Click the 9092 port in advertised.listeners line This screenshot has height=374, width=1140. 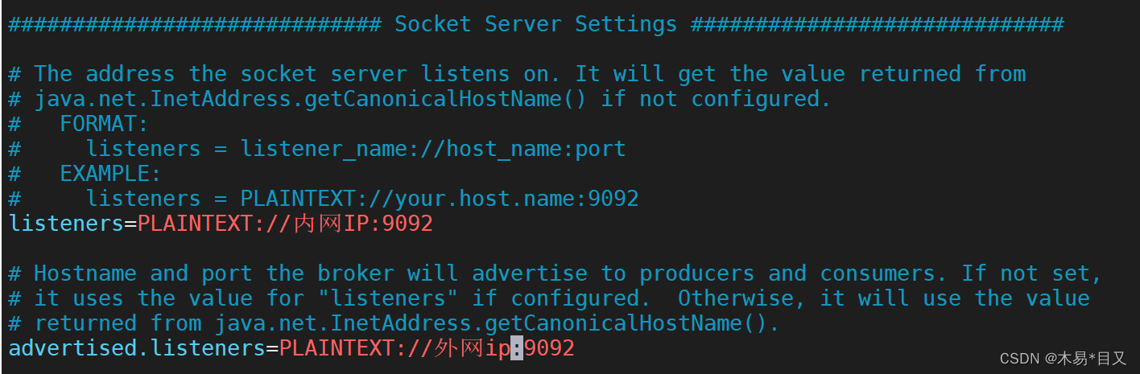coord(549,348)
